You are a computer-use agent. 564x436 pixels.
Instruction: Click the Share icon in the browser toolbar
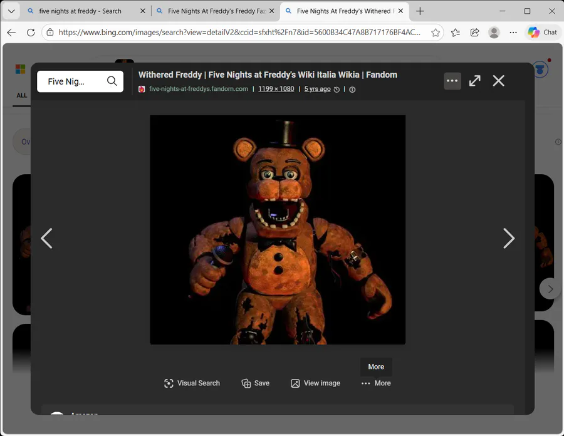pos(475,33)
